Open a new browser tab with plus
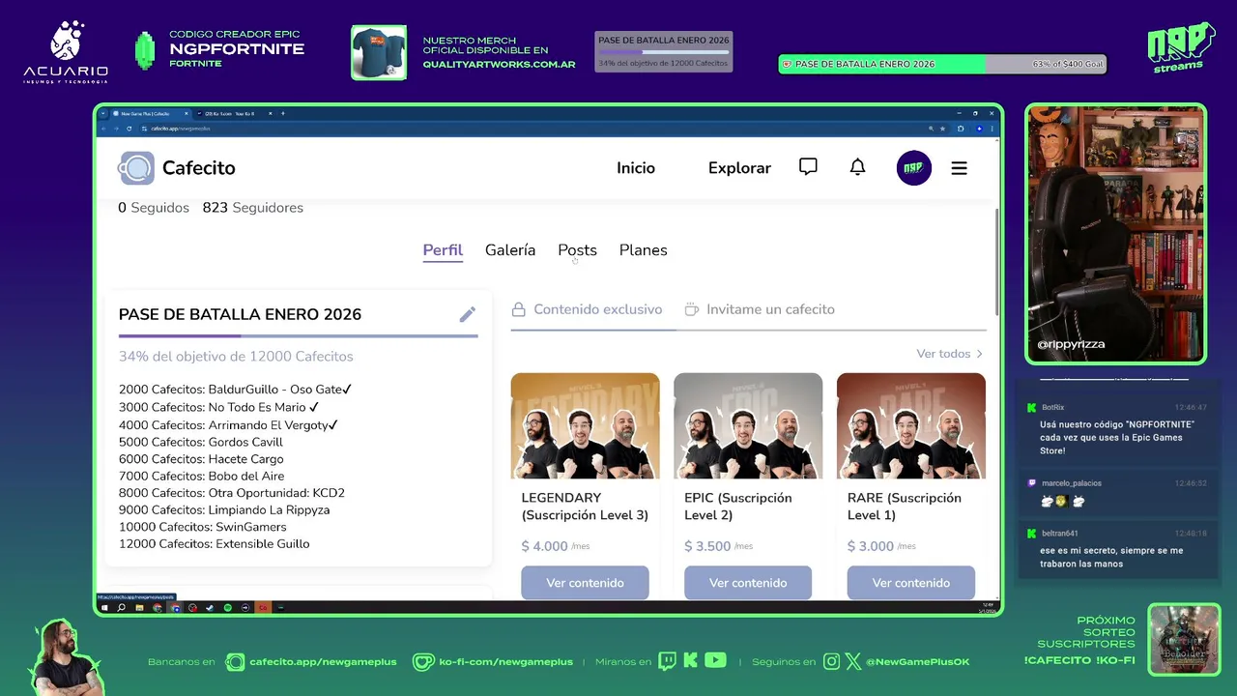This screenshot has width=1237, height=696. [282, 113]
